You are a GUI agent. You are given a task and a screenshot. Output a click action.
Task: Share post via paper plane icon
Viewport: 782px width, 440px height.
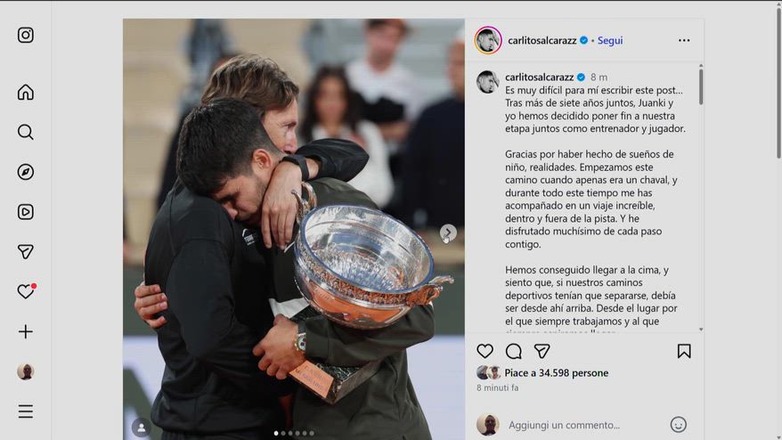pyautogui.click(x=542, y=351)
